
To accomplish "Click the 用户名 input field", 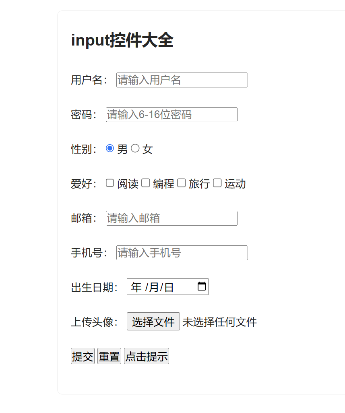I will pos(182,80).
